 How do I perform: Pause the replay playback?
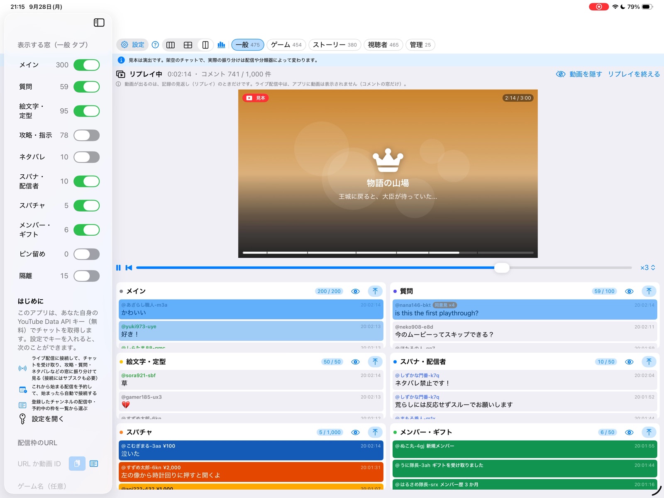[x=118, y=268]
